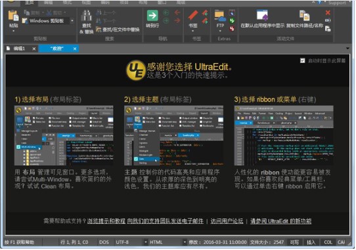This screenshot has width=356, height=250.
Task: Switch to the 格式 ribbon tab
Action: click(67, 3)
